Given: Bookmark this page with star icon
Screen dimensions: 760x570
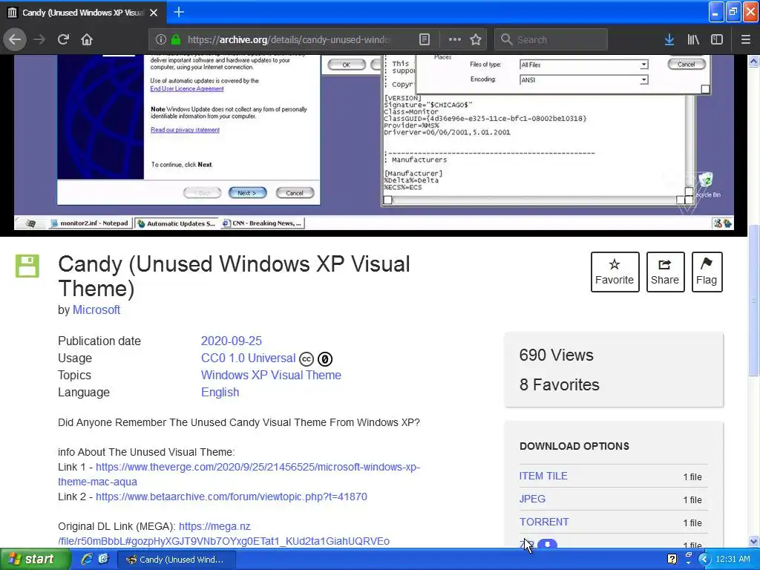Looking at the screenshot, I should pos(476,39).
